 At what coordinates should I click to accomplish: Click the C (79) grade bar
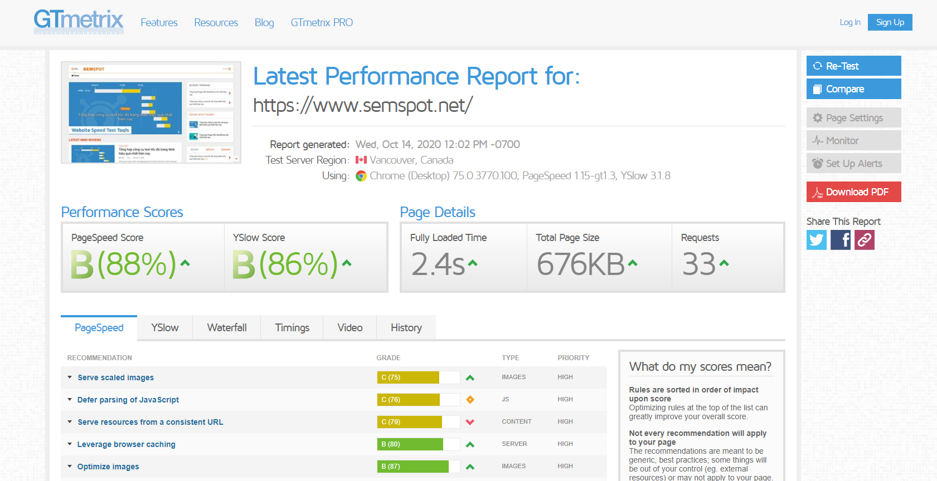[x=419, y=422]
